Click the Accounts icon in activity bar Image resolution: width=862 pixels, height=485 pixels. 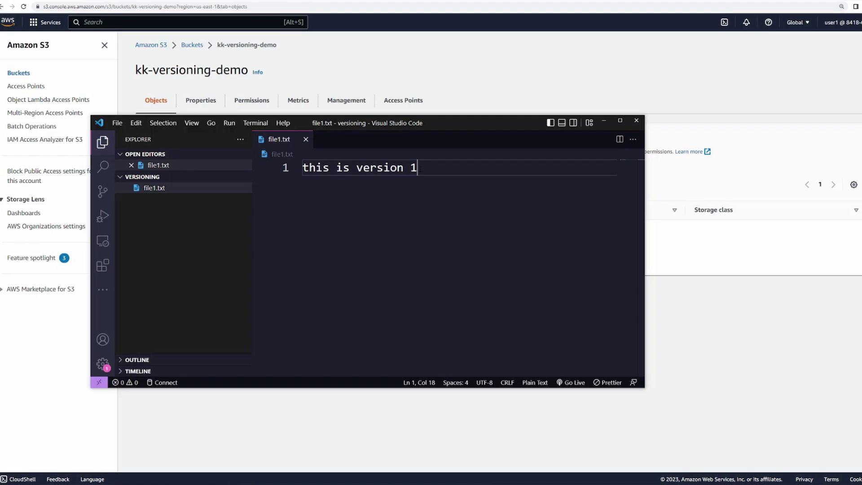click(x=103, y=339)
